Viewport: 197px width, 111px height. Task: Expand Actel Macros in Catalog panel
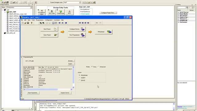[179, 12]
